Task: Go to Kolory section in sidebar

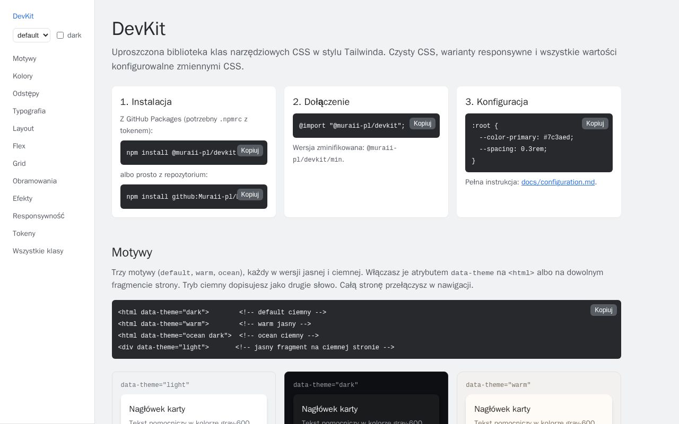Action: 23,76
